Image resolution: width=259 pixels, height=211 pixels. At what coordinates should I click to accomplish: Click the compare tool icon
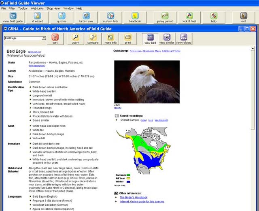pyautogui.click(x=93, y=39)
